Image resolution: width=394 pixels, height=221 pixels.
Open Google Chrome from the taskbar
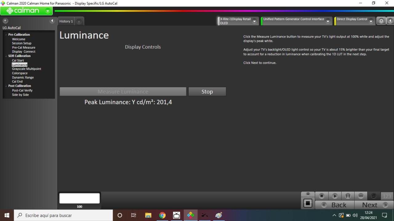[162, 215]
